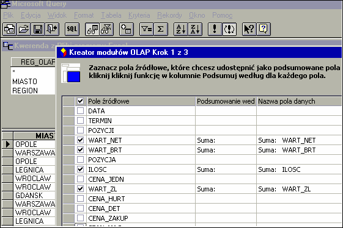
Task: Check the CENA_JEDN field checkbox
Action: click(80, 179)
